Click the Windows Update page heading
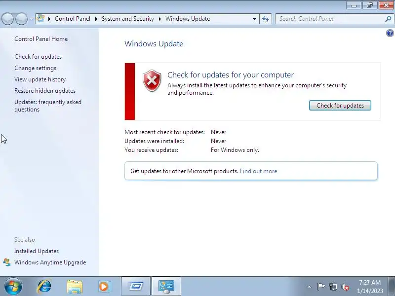 pos(154,44)
